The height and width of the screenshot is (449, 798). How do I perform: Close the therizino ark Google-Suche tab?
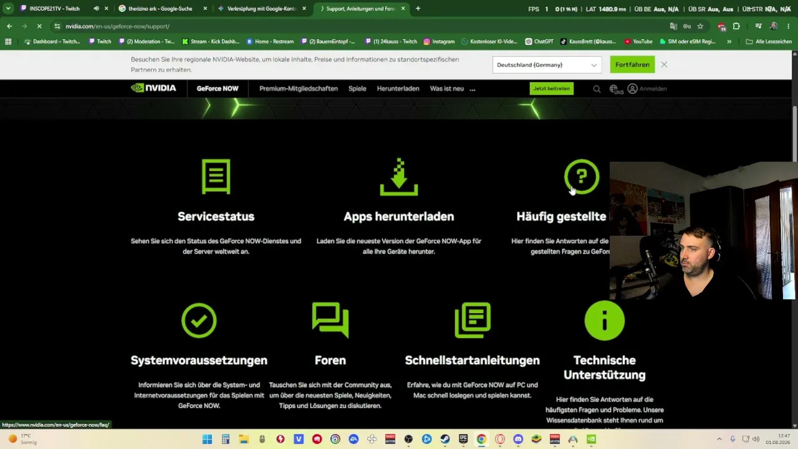[205, 9]
